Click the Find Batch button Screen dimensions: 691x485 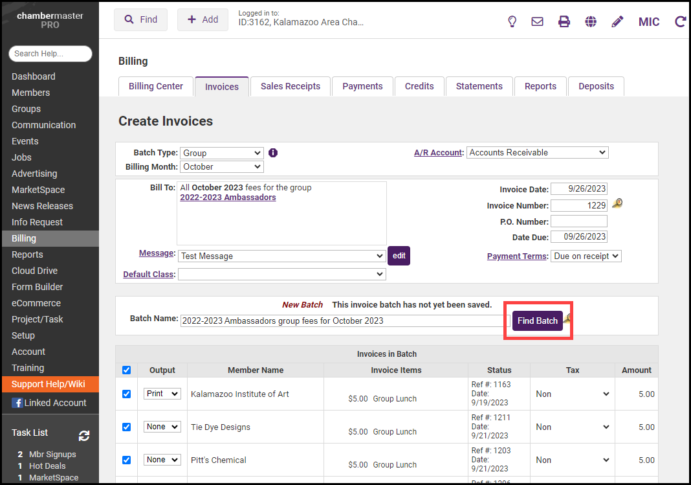click(x=537, y=321)
